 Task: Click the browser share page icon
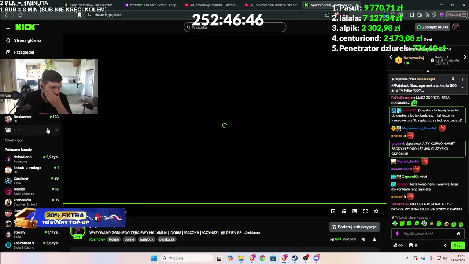point(327,15)
